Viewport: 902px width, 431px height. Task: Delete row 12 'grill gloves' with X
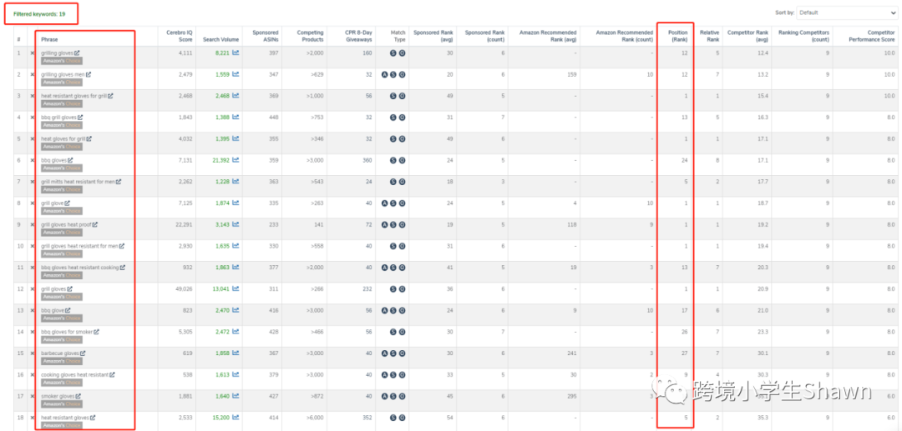(x=33, y=288)
